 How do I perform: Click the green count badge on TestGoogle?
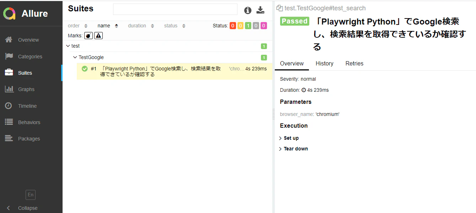(264, 58)
